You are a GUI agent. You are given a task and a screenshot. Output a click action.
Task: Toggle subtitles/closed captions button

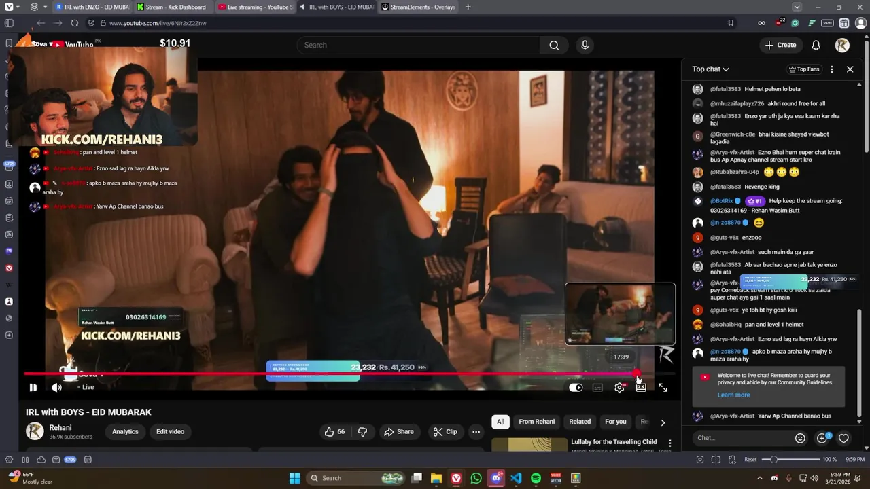pos(597,388)
